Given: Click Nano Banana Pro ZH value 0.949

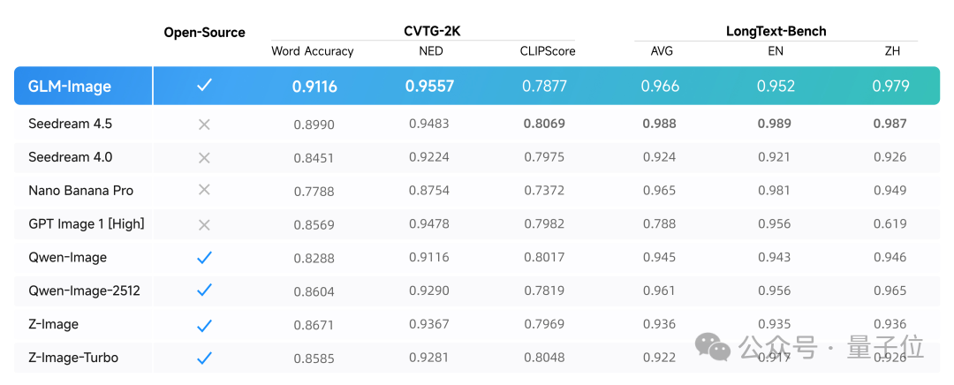Looking at the screenshot, I should tap(890, 191).
